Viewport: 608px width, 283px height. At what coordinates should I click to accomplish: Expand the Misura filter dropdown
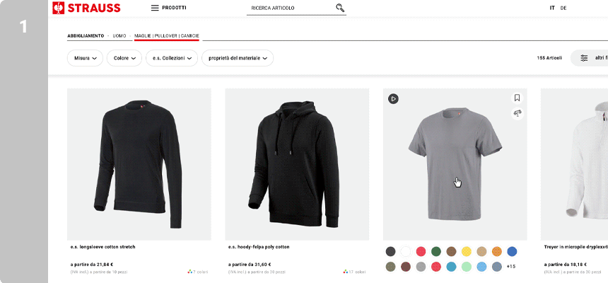click(x=85, y=58)
